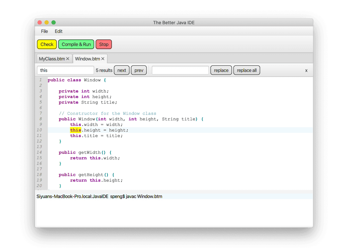Image resolution: width=348 pixels, height=248 pixels.
Task: Click the Check button
Action: [x=46, y=44]
